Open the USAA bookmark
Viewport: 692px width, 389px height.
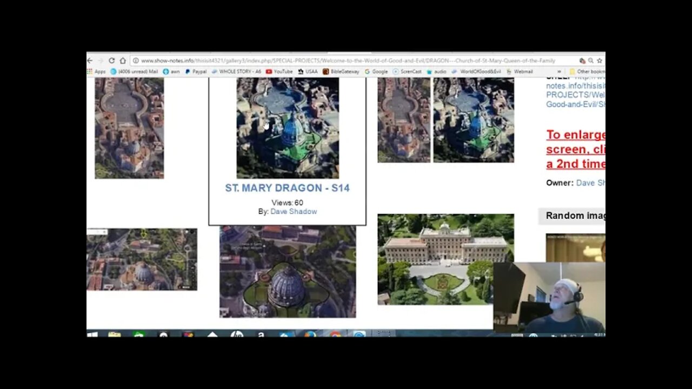click(308, 71)
